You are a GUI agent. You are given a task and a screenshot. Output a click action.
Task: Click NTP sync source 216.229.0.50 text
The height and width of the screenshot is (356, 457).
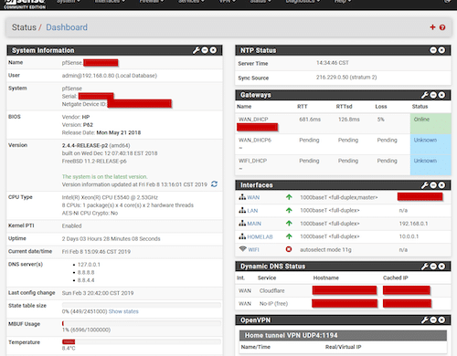tap(346, 78)
